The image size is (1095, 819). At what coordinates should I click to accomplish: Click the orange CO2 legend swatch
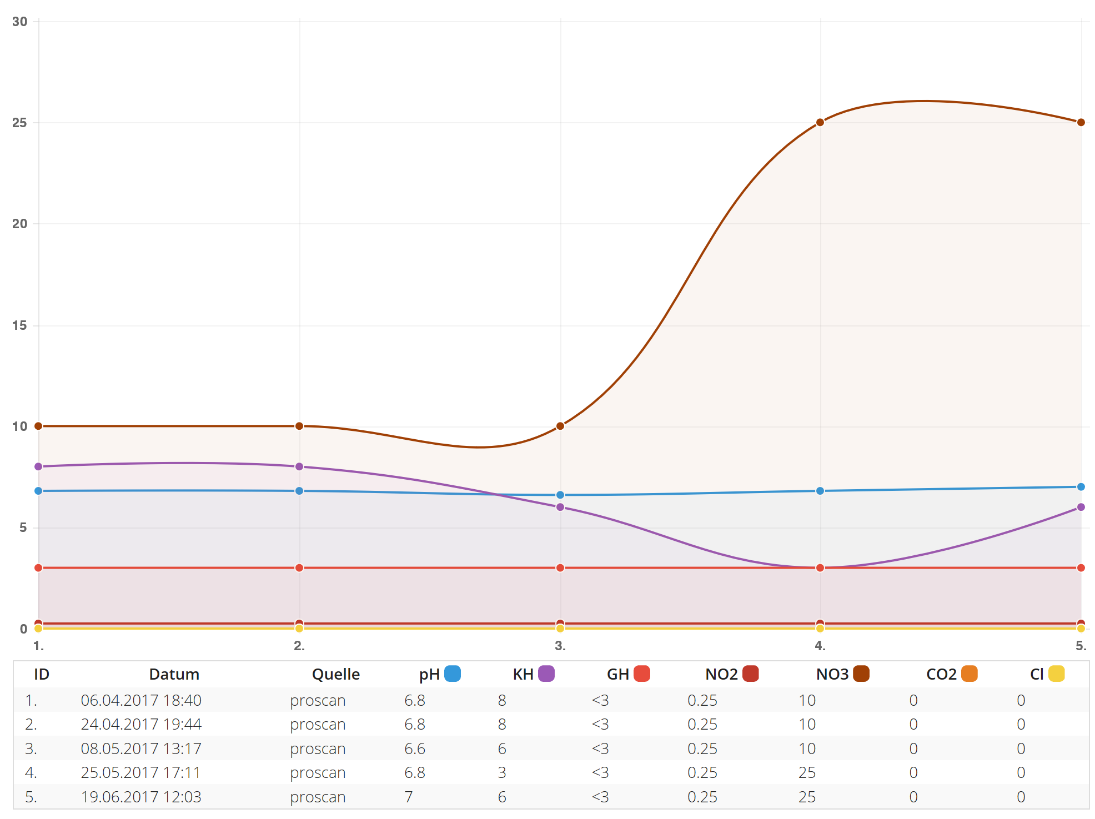pyautogui.click(x=970, y=674)
